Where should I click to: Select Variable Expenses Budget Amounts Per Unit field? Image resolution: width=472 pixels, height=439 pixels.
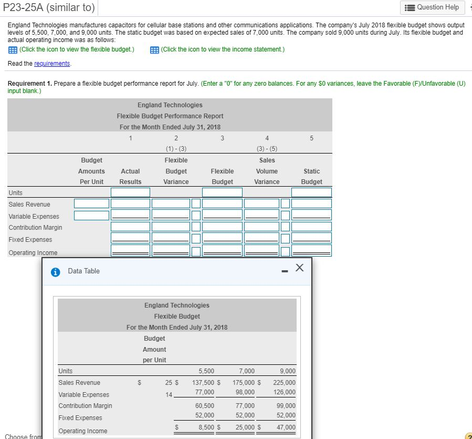click(91, 216)
